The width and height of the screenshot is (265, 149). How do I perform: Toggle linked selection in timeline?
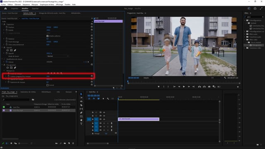tap(99, 99)
